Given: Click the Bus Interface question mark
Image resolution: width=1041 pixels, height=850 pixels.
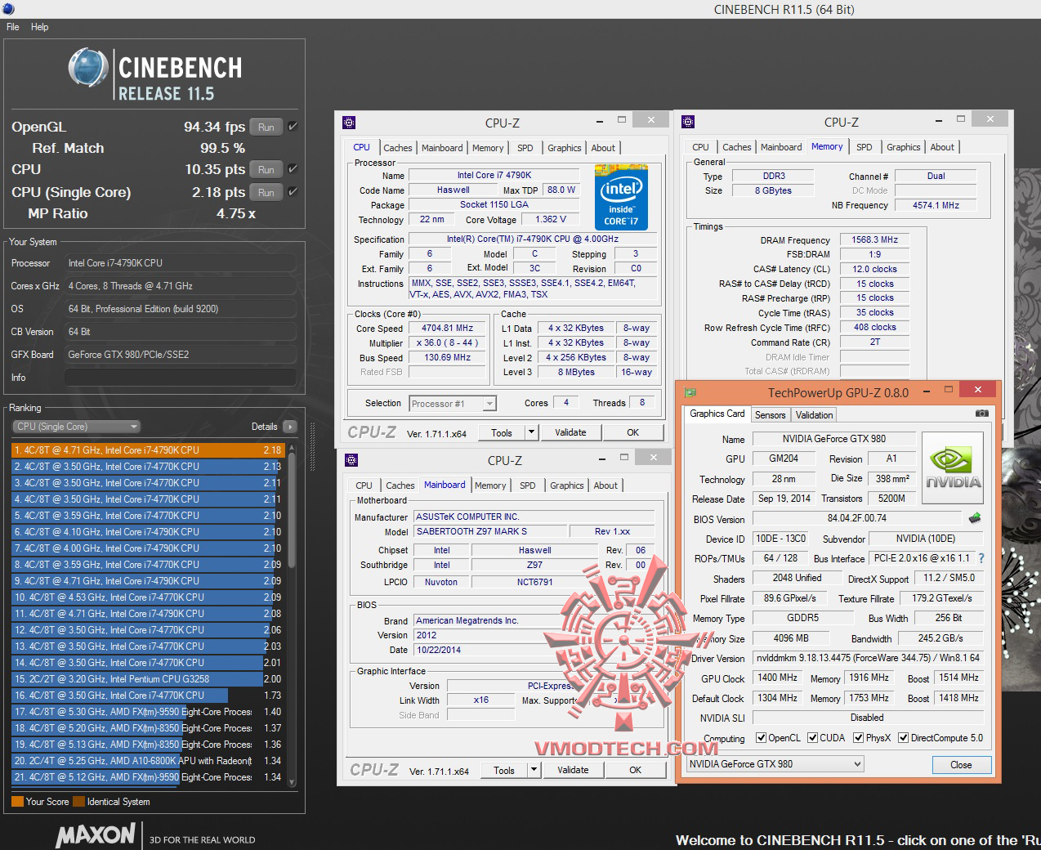Looking at the screenshot, I should tap(981, 558).
